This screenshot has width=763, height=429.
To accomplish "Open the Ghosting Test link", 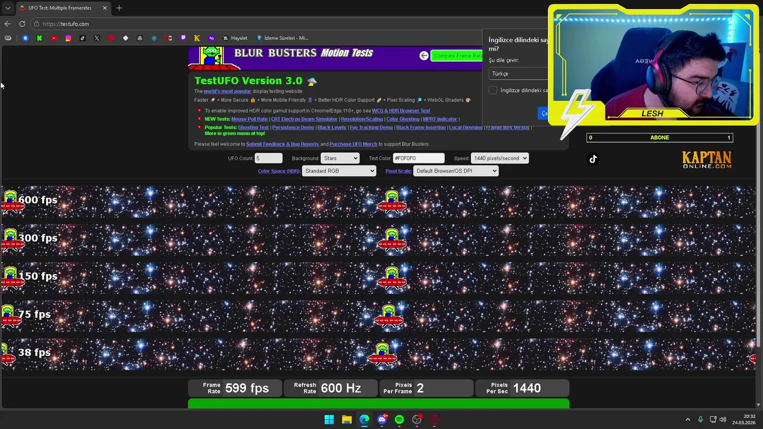I will coord(253,128).
